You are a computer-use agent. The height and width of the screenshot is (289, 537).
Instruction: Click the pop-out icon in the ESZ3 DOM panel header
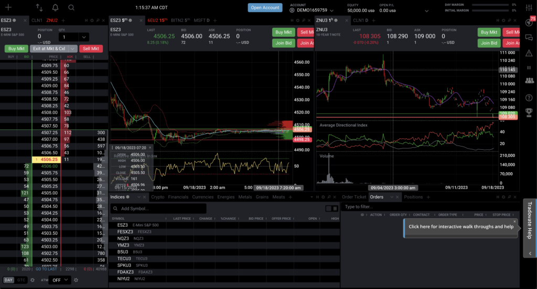(x=98, y=20)
